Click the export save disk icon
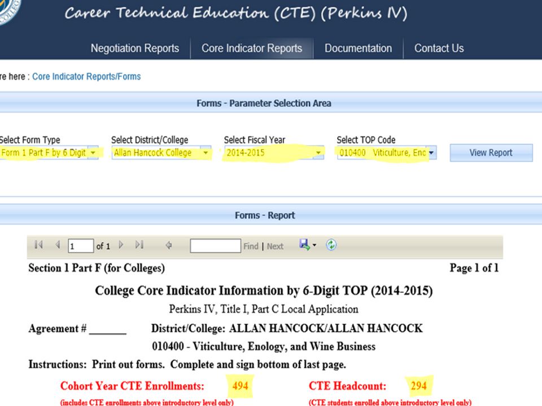This screenshot has width=542, height=406. (x=304, y=245)
